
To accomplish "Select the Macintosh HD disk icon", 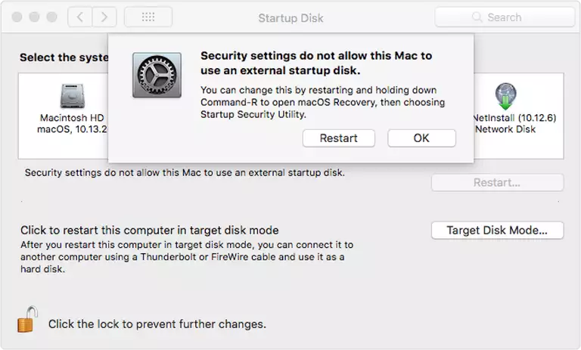I will (73, 95).
